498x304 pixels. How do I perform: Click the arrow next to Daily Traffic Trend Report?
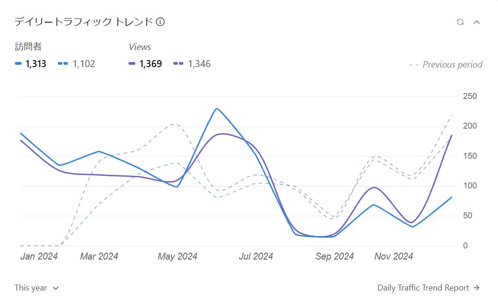coord(477,288)
